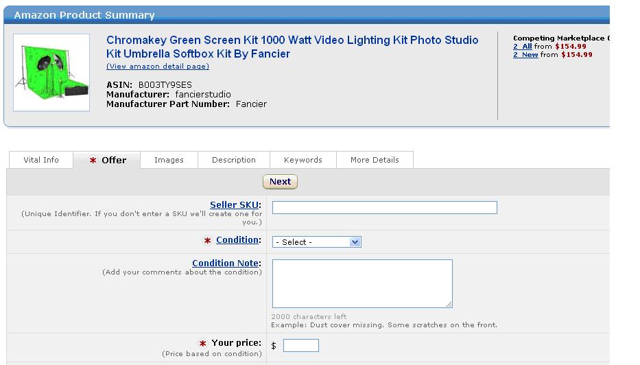Click the Seller SKU help link
The height and width of the screenshot is (365, 640).
coord(234,204)
